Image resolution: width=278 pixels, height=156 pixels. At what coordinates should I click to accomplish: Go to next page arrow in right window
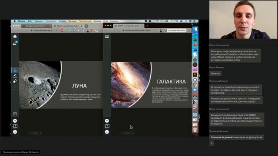(x=107, y=132)
